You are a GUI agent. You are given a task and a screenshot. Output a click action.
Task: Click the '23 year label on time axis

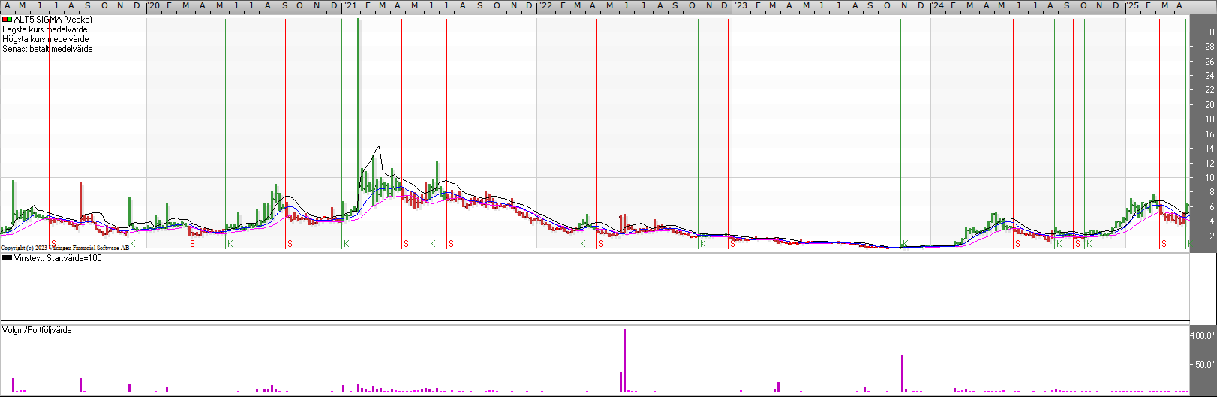tap(741, 5)
